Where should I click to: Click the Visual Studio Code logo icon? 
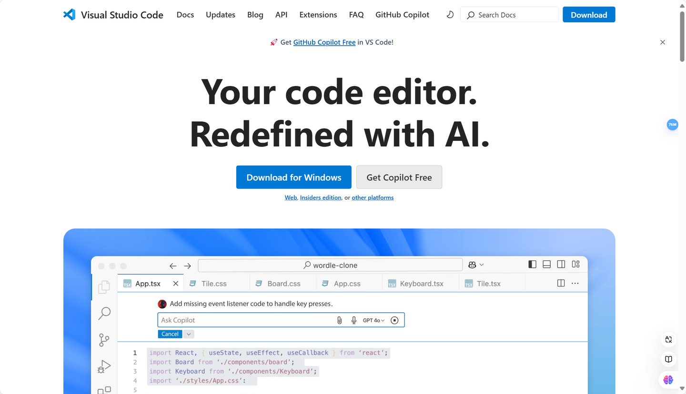(x=69, y=15)
